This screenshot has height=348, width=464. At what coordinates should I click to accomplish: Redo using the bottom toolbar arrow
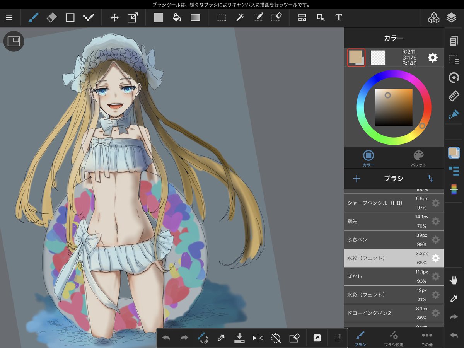184,338
